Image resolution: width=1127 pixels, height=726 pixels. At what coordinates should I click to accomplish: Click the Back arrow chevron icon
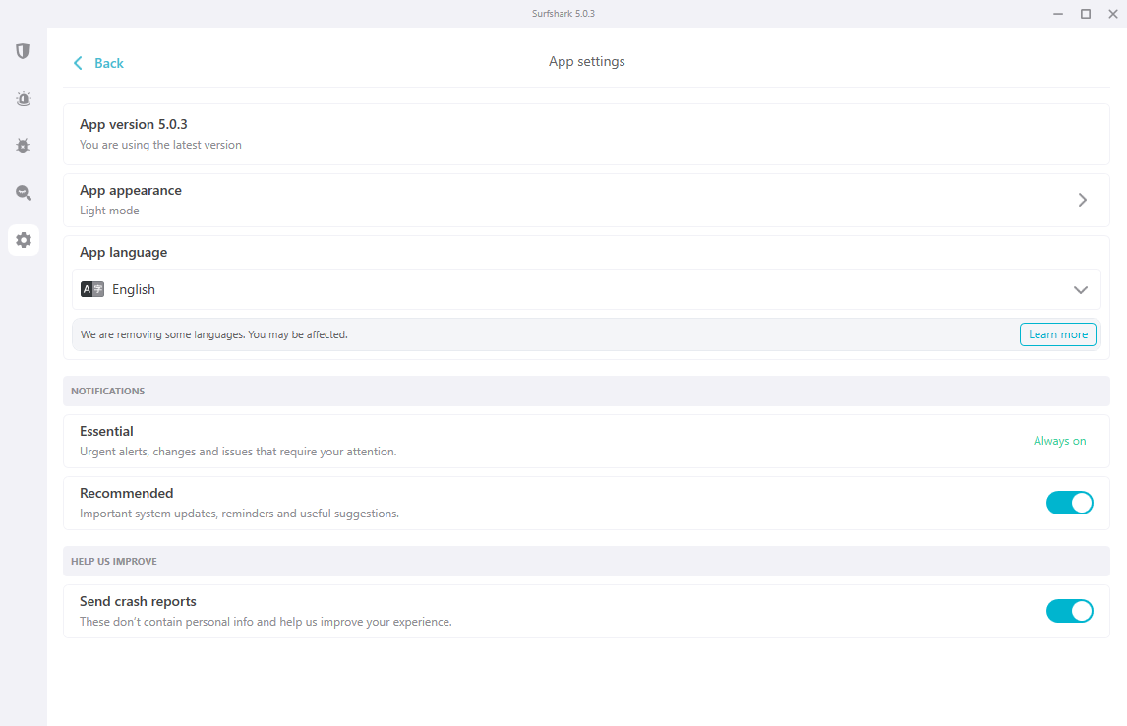pyautogui.click(x=78, y=63)
